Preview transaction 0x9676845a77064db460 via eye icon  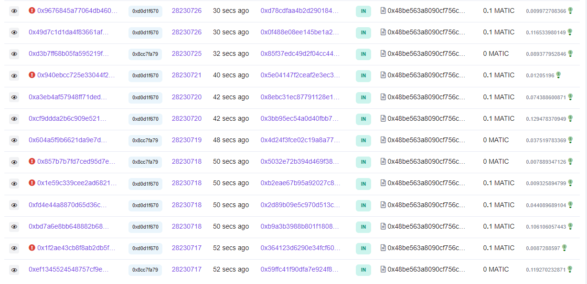point(14,11)
